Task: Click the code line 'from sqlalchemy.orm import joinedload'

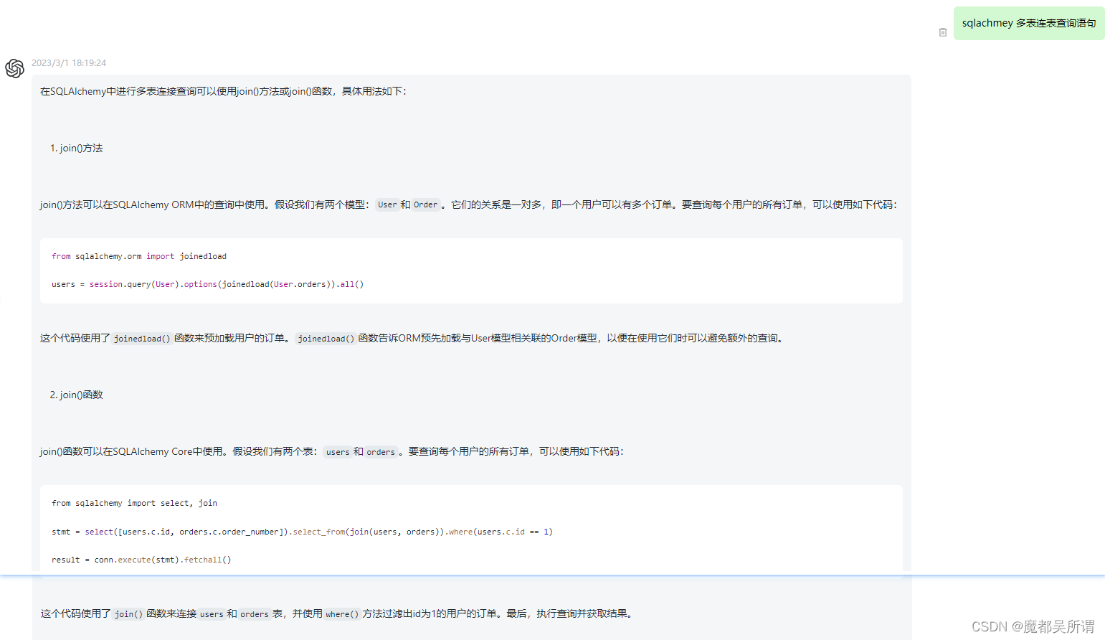Action: pos(139,256)
